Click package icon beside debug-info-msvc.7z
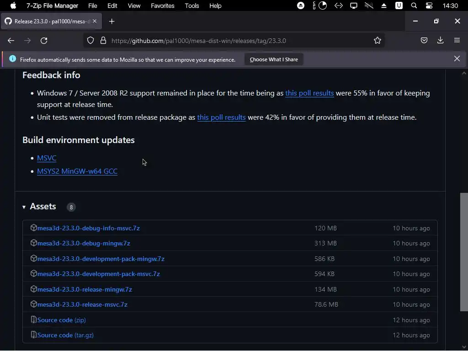The image size is (468, 351). [33, 228]
